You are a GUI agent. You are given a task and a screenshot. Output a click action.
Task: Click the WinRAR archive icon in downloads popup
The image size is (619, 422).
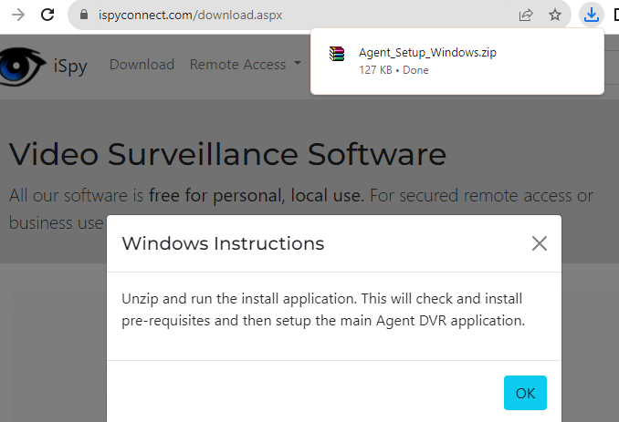click(337, 54)
